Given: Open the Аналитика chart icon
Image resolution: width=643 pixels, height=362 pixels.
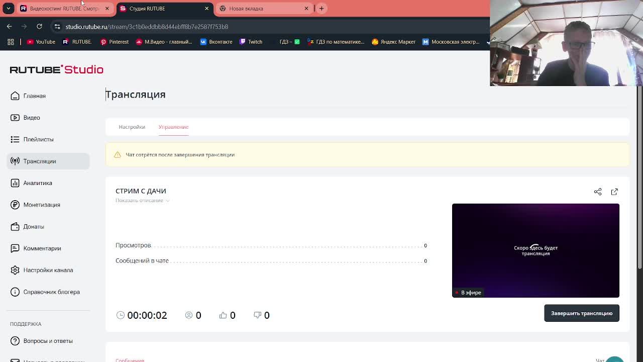Looking at the screenshot, I should [x=15, y=183].
